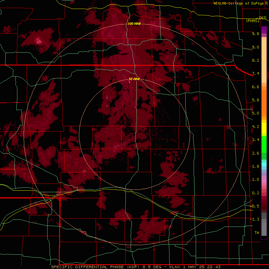269x269 pixels.
Task: Click the 5.8 value on color scale
Action: click(x=256, y=100)
